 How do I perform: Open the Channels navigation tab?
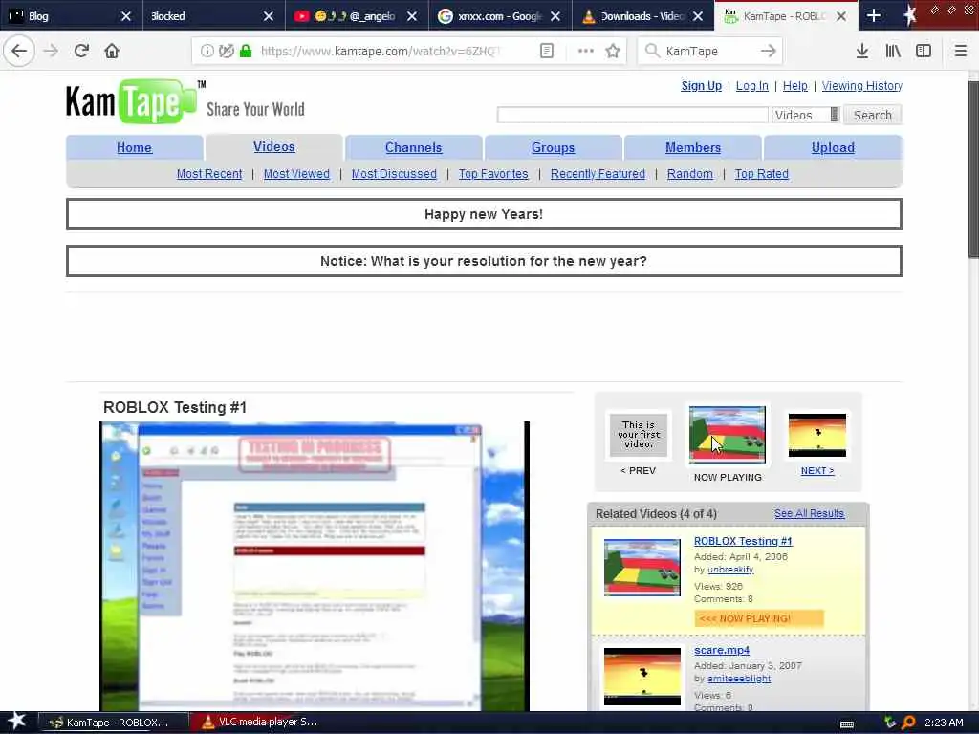point(413,148)
